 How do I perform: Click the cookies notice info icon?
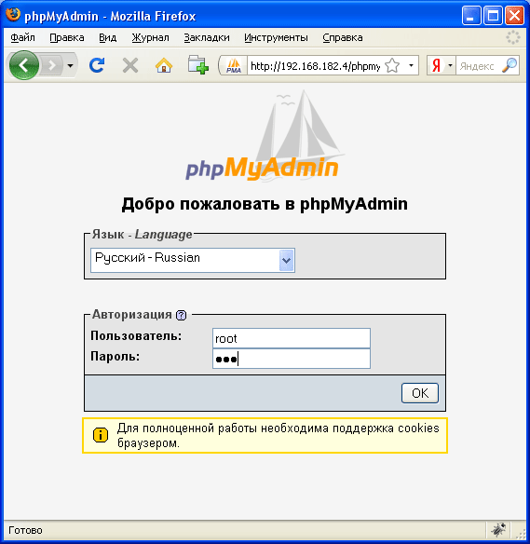pos(101,435)
